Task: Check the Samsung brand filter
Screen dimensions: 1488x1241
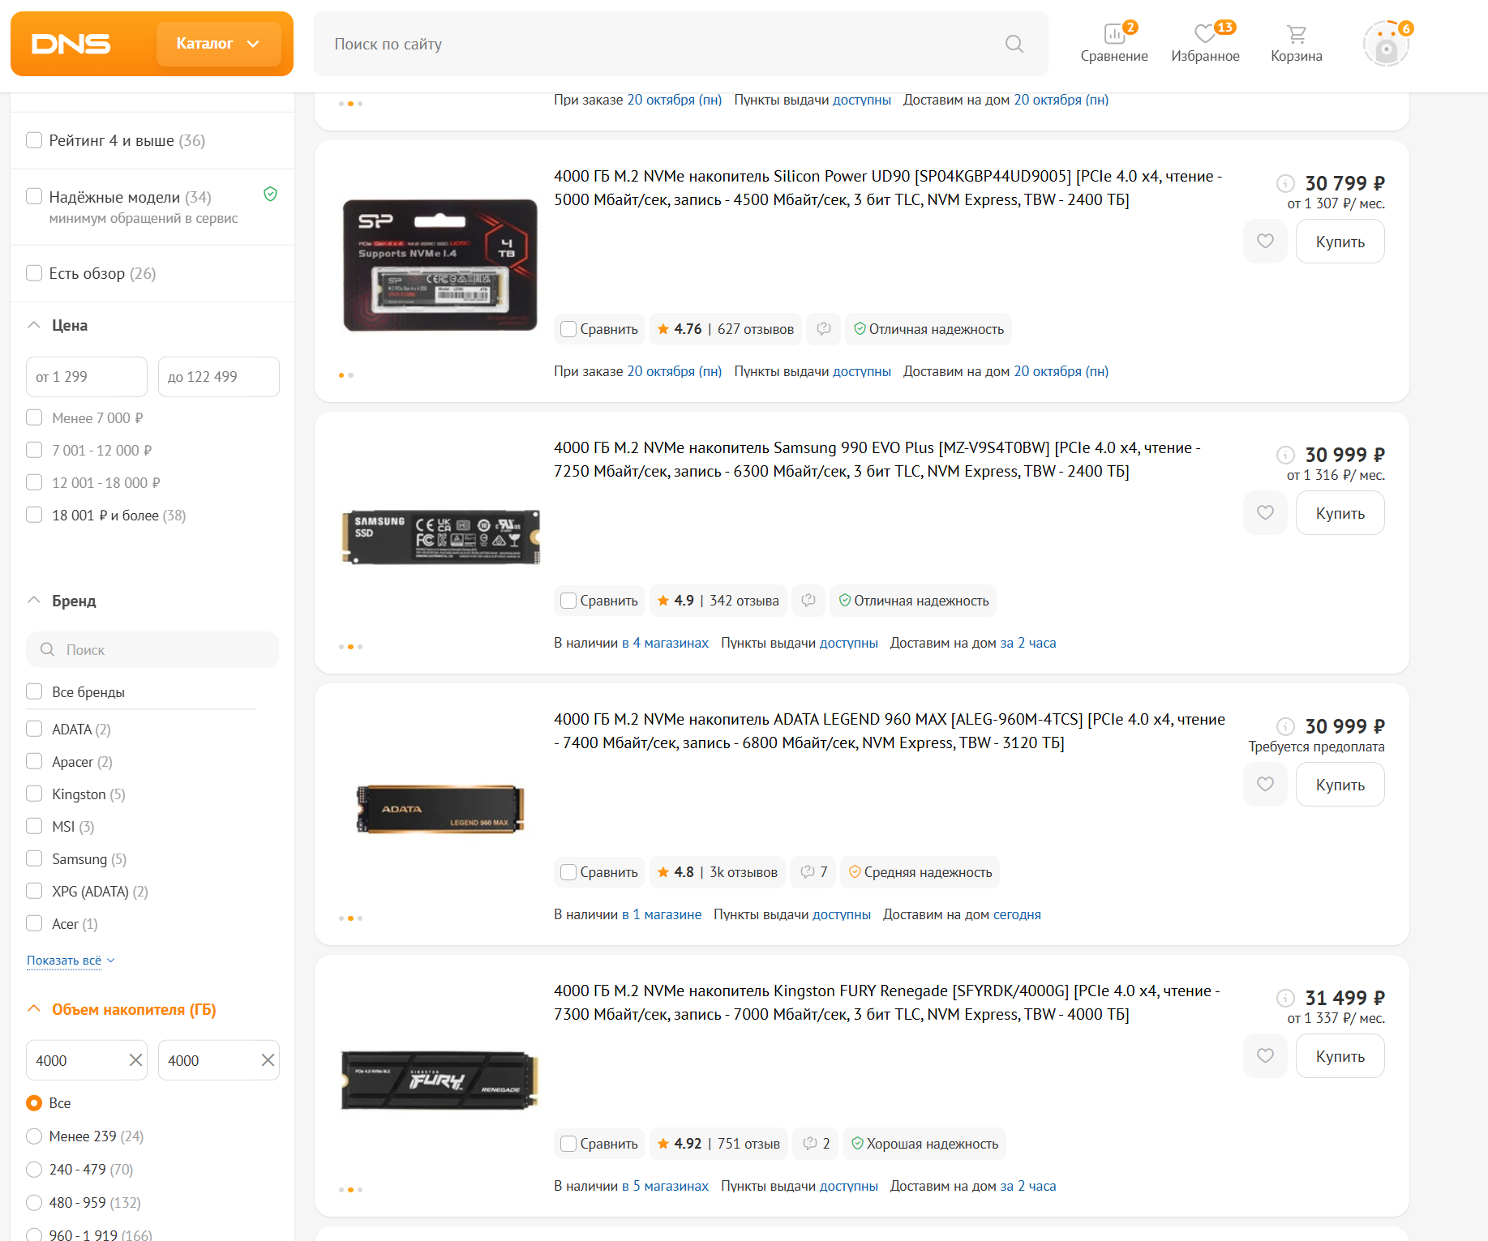Action: point(34,858)
